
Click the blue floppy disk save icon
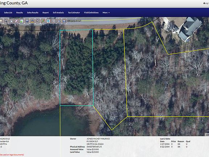(x=64, y=21)
